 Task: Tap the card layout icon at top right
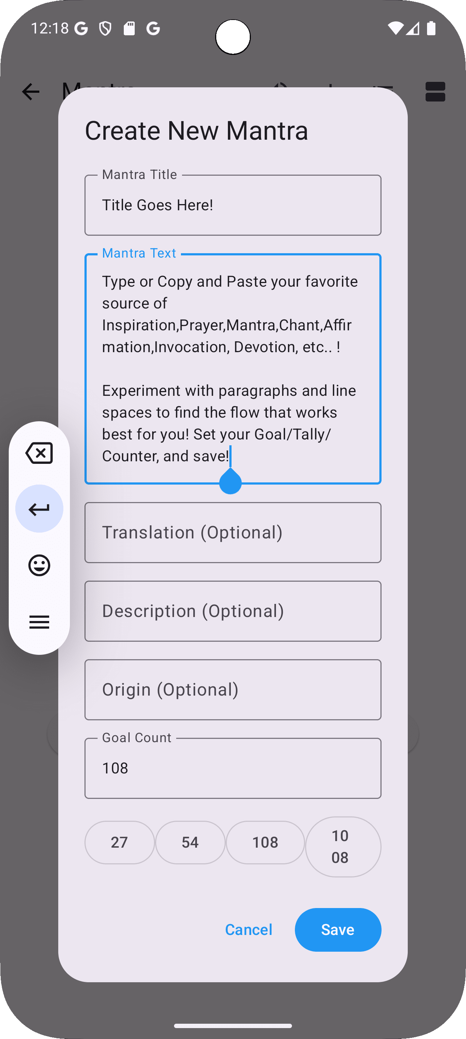click(x=435, y=92)
